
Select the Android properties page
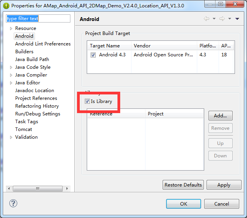(24, 36)
